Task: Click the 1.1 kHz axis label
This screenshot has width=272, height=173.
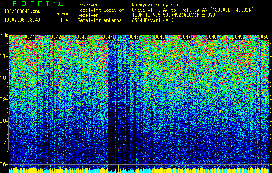Action: tap(4, 56)
